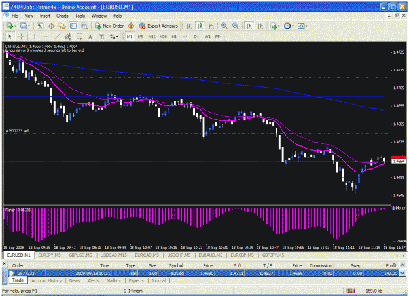Select the arrow Cursor tool
The image size is (409, 296).
pos(10,37)
